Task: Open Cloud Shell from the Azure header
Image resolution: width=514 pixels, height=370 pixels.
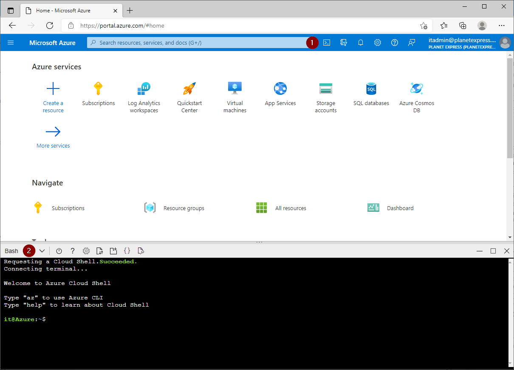Action: click(x=327, y=43)
